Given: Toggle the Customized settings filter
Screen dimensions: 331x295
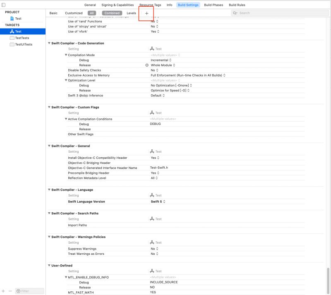Looking at the screenshot, I should pyautogui.click(x=74, y=13).
